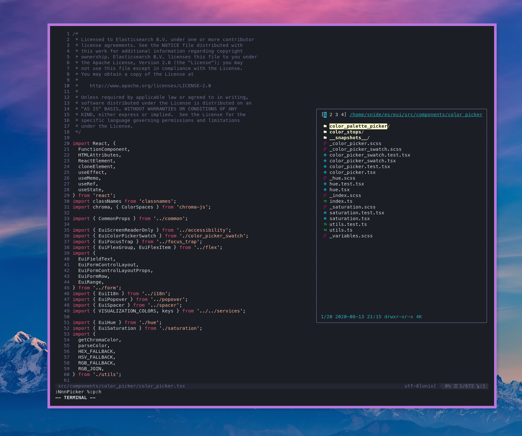The width and height of the screenshot is (522, 436).
Task: Click the React icon next to color_picker.tsx
Action: tap(325, 172)
